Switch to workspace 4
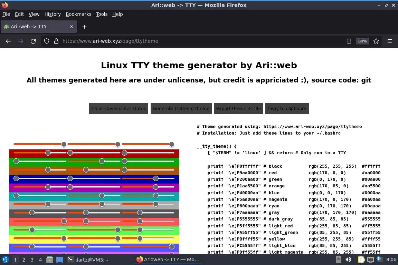The height and width of the screenshot is (265, 398). click(40, 260)
